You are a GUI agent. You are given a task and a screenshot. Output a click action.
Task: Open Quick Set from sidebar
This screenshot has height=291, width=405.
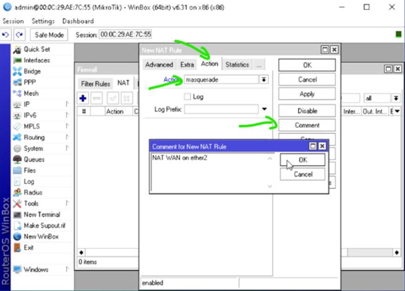pos(36,49)
